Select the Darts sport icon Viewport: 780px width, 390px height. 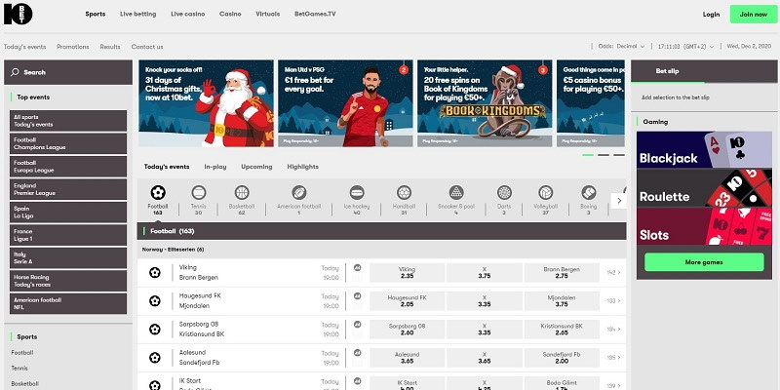click(504, 192)
